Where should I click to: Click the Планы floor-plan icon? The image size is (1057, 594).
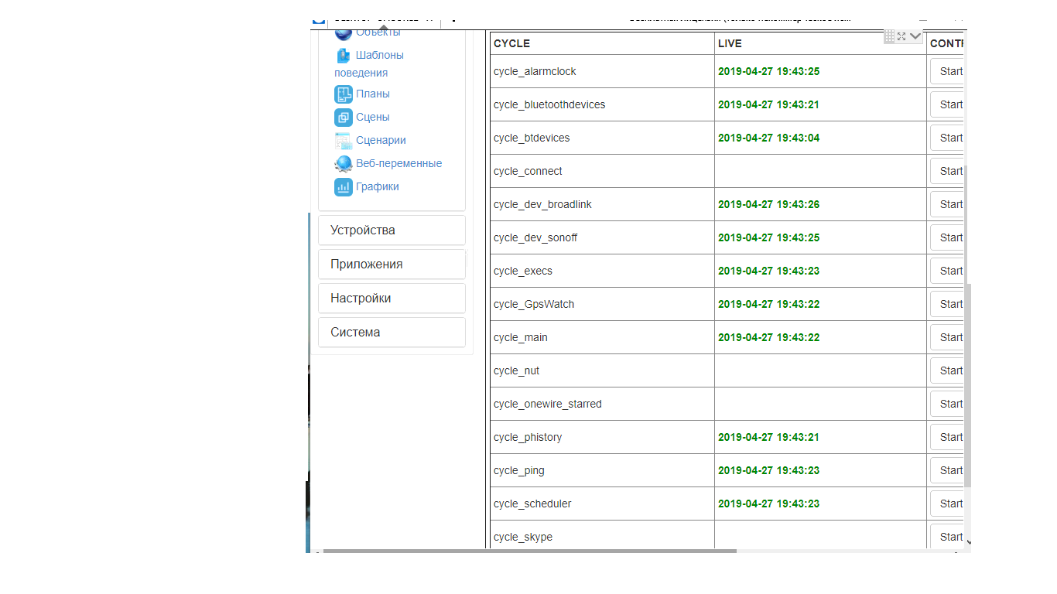pos(344,94)
